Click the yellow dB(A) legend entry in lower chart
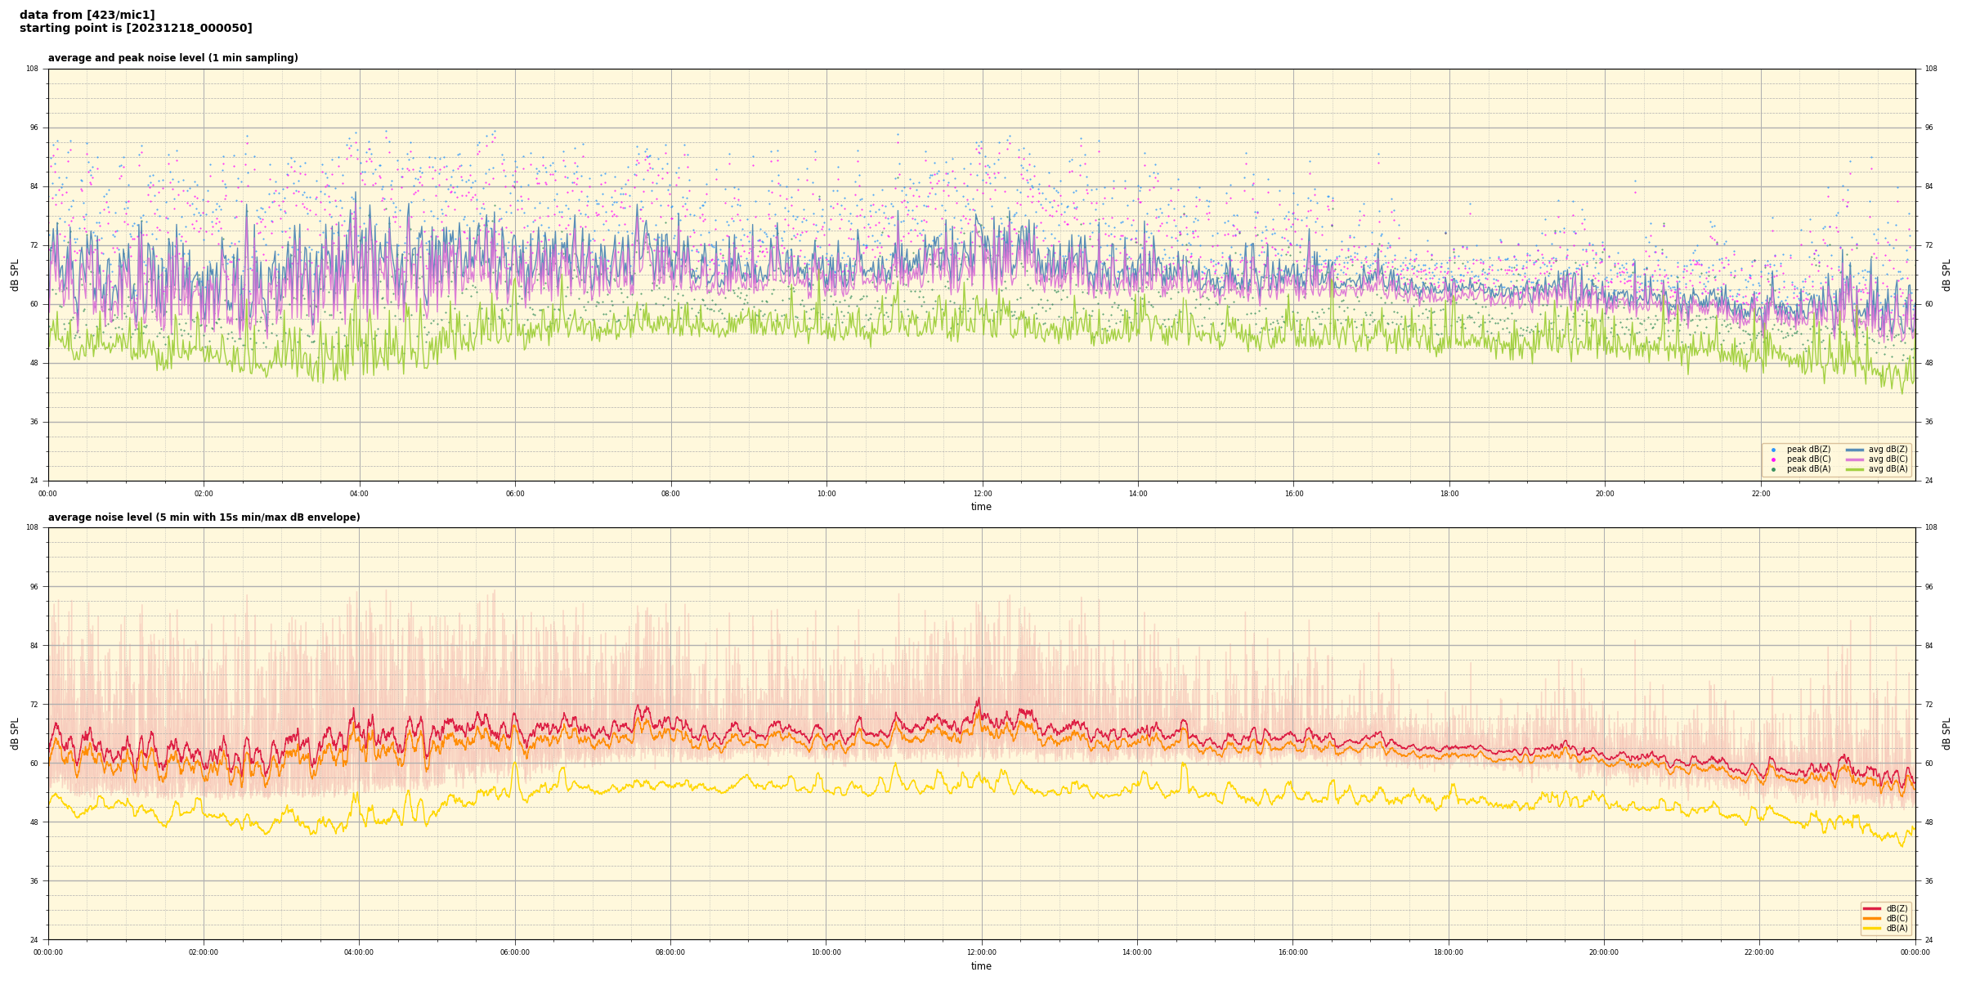Viewport: 1962px width, 981px height. [x=1871, y=928]
